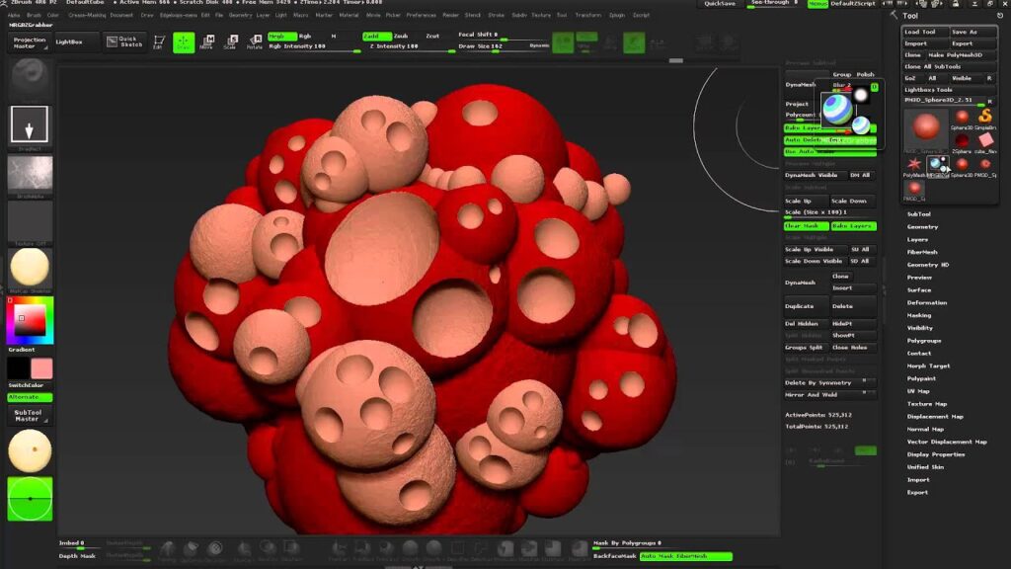Viewport: 1011px width, 569px height.
Task: Expand the Display Properties section
Action: (936, 454)
